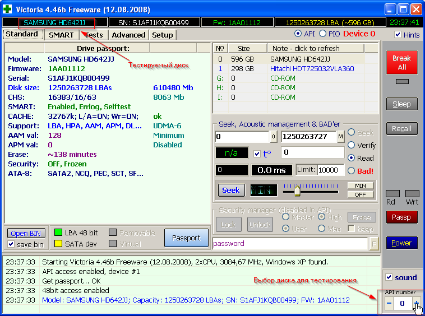Click the F button next to password field

click(374, 244)
